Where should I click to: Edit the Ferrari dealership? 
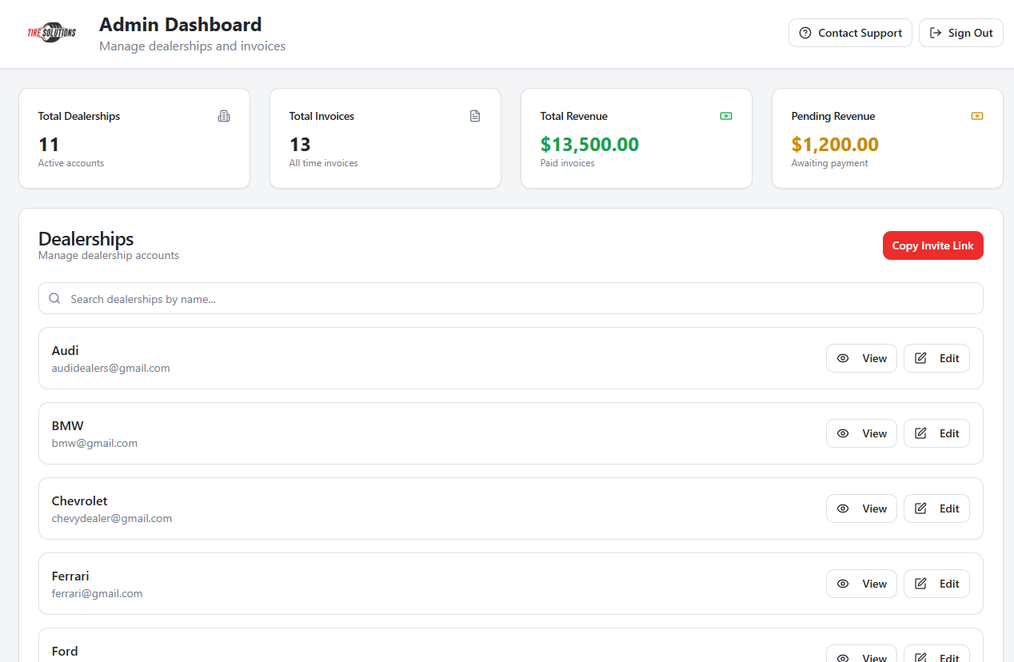(x=936, y=584)
